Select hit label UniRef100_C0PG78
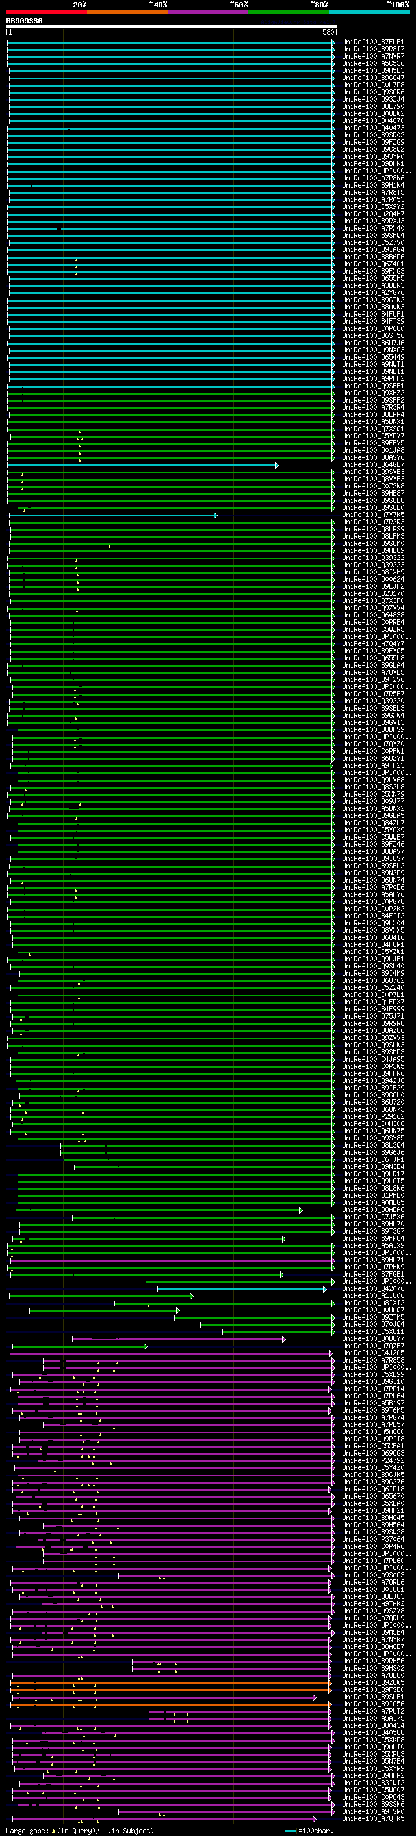 point(372,901)
